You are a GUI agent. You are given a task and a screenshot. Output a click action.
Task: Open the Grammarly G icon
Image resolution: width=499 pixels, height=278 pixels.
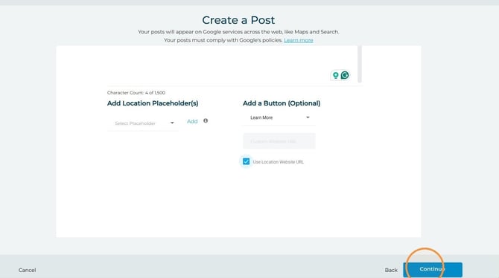pyautogui.click(x=345, y=75)
